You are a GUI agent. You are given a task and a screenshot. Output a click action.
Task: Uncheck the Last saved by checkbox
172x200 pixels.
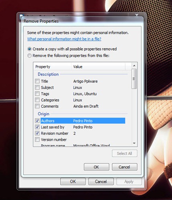(37, 127)
